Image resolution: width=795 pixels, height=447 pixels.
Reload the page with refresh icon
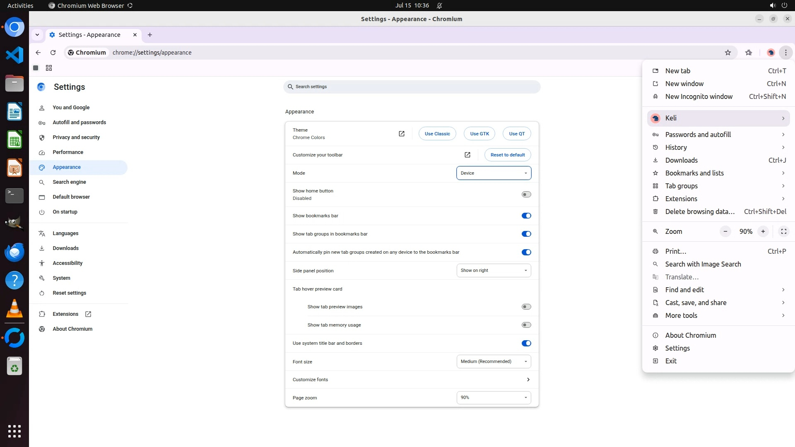53,53
